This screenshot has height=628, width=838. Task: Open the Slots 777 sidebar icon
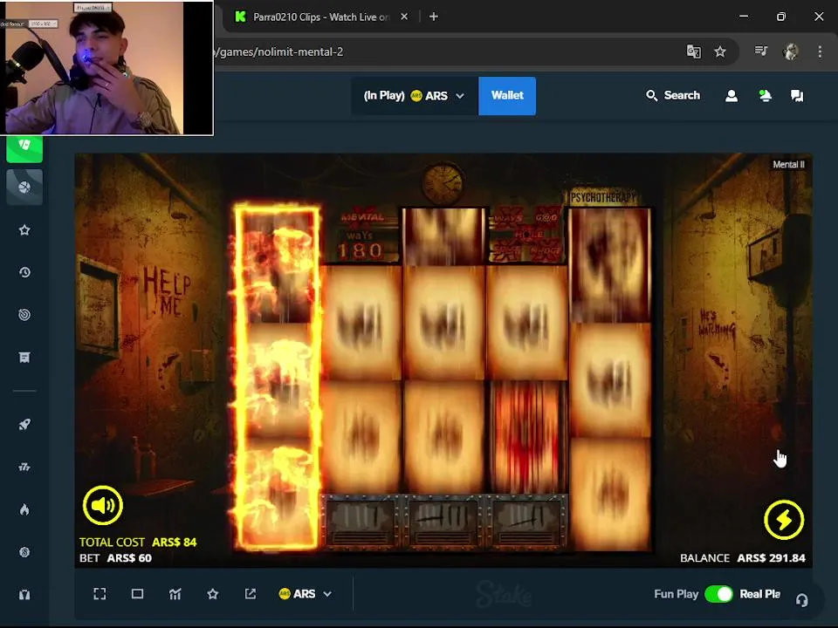pyautogui.click(x=24, y=468)
